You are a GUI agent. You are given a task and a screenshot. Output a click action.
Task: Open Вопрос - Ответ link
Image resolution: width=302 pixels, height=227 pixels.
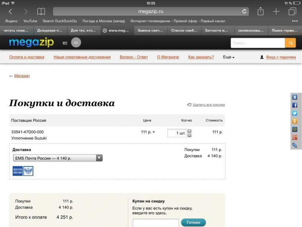pyautogui.click(x=134, y=57)
